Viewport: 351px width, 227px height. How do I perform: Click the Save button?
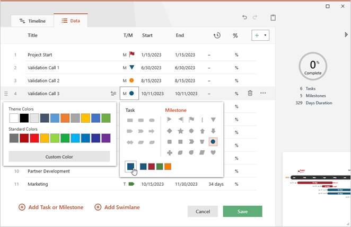[x=242, y=211]
